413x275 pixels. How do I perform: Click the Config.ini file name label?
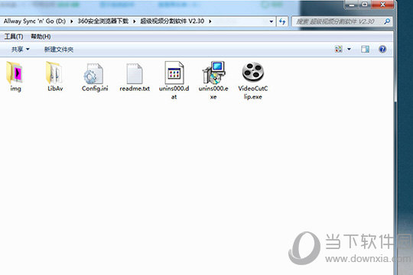[95, 89]
